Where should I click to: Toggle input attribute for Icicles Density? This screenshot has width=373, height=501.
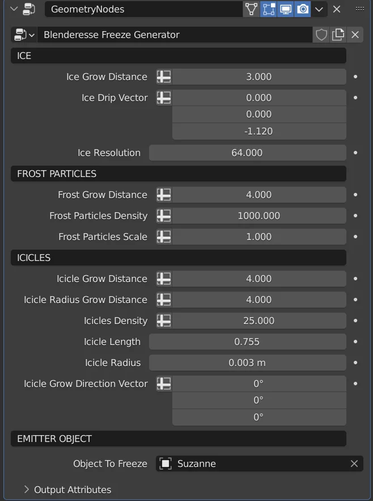(x=163, y=321)
